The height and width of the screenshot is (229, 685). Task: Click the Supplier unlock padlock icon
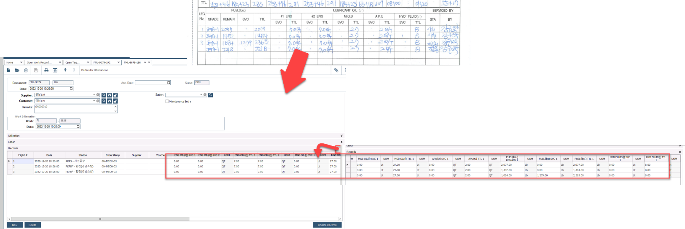tap(115, 95)
